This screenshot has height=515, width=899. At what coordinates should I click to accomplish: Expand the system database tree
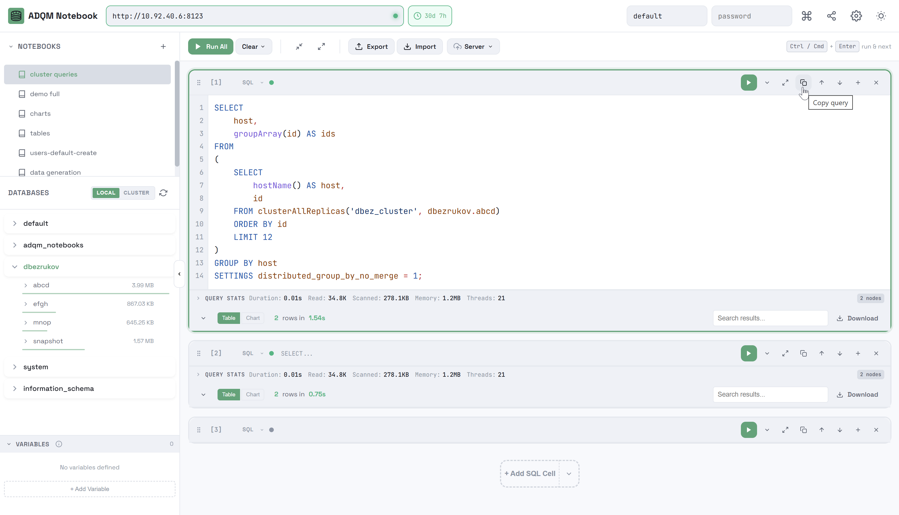point(35,367)
